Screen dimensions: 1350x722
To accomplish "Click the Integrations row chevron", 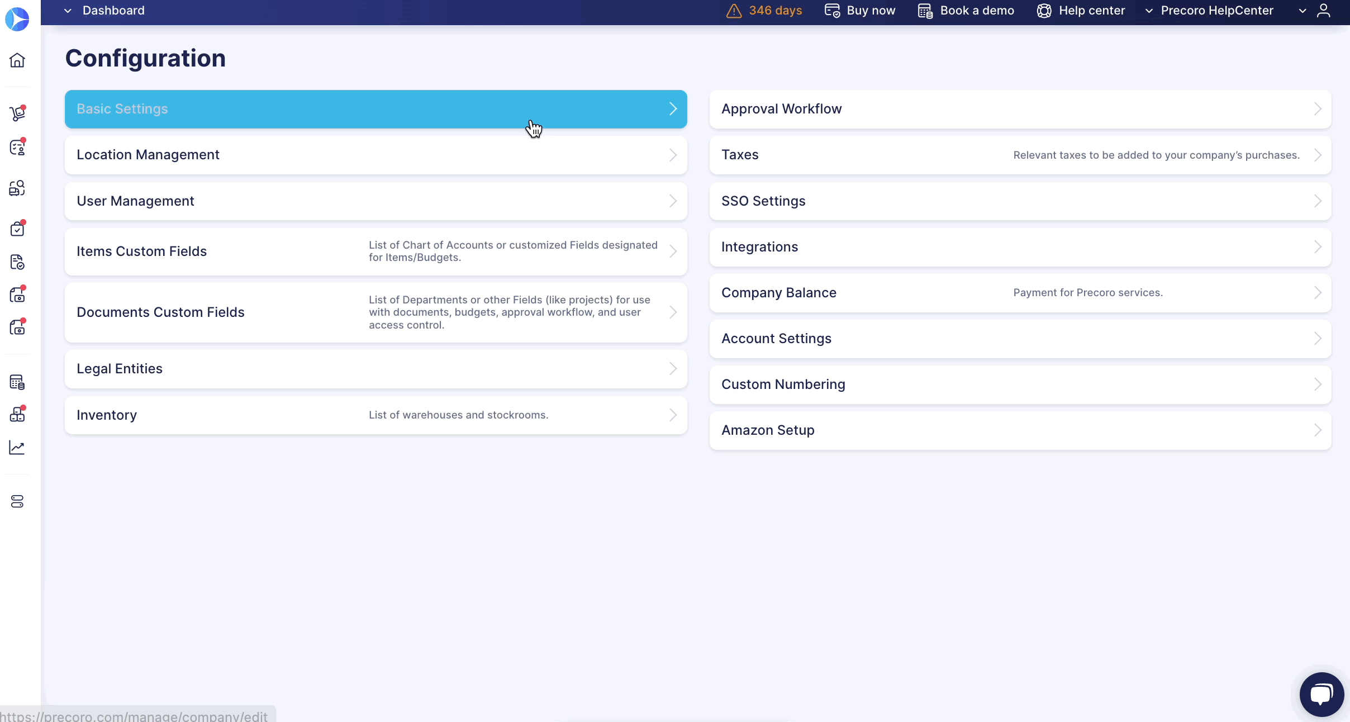I will tap(1318, 247).
